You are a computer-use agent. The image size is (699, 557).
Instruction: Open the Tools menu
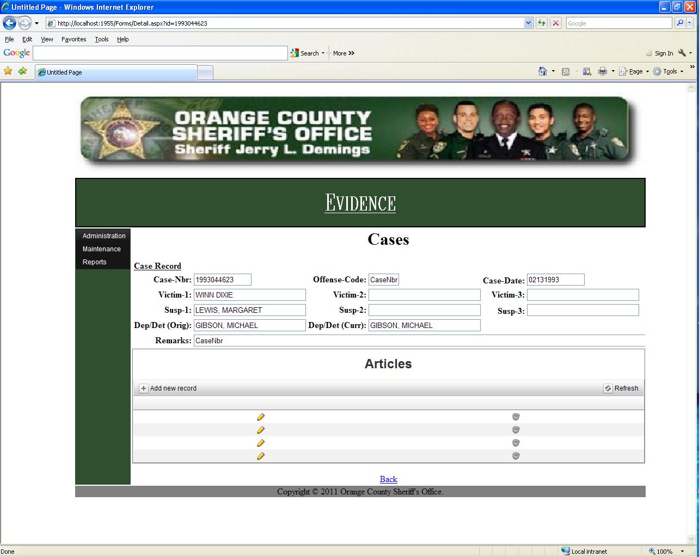pos(101,39)
